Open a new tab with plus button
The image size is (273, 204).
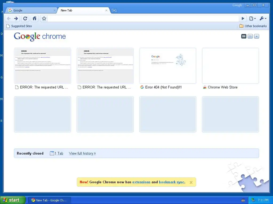(114, 10)
